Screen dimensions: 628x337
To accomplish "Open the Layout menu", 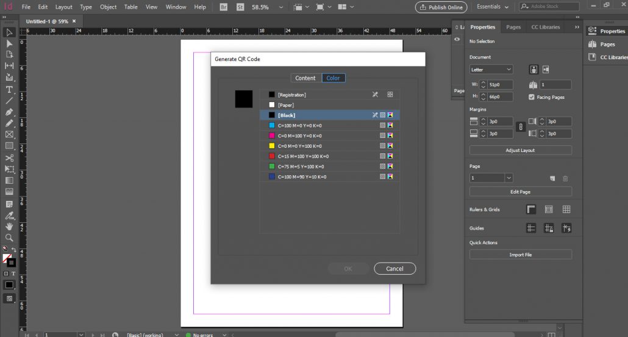I will tap(63, 7).
